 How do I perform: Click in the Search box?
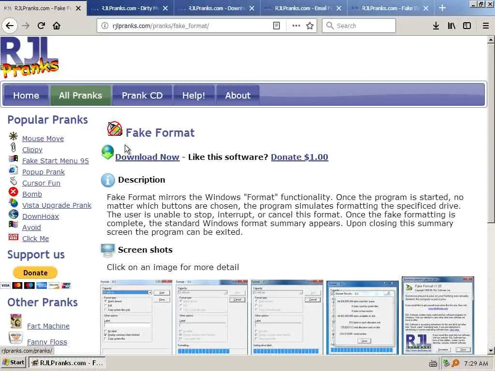359,26
